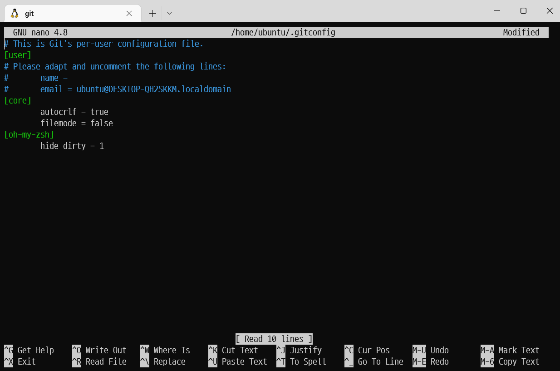Click the ^R Read File shortcut

(99, 362)
